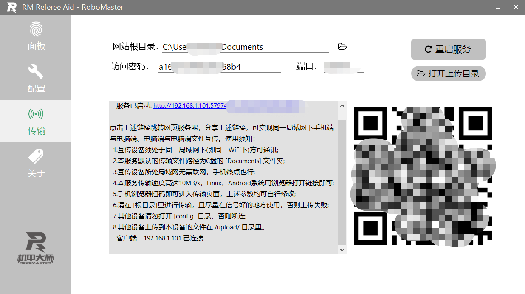Click the 访问密码 access password field
This screenshot has width=525, height=294.
click(219, 67)
